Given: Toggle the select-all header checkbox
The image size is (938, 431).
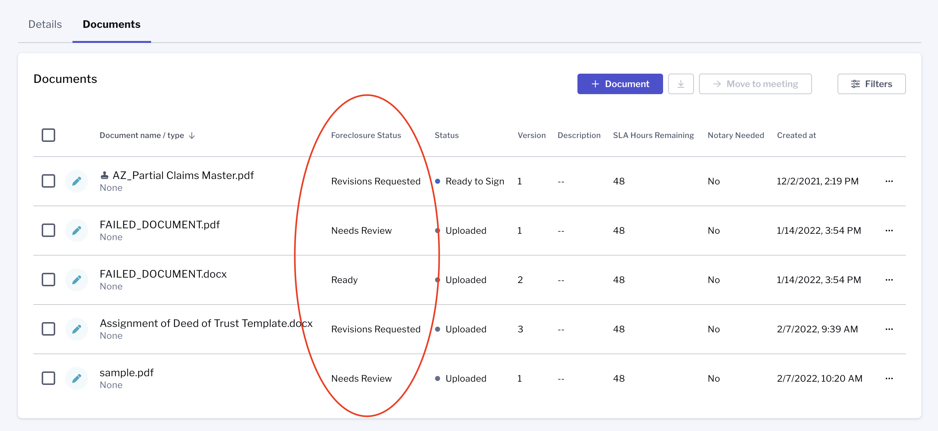Looking at the screenshot, I should (48, 135).
